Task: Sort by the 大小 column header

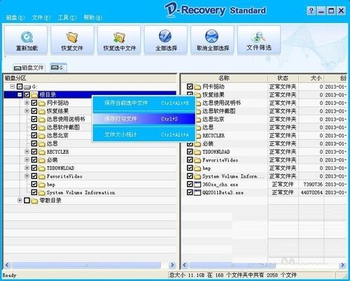Action: point(311,78)
